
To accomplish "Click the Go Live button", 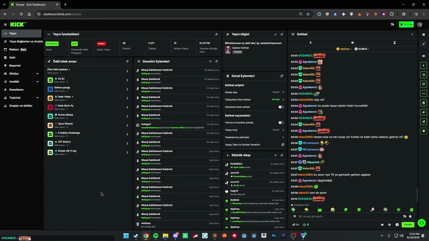I will [x=406, y=24].
